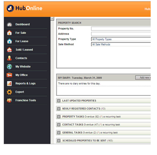Click the HubOnline title text
157x155 pixels.
click(x=29, y=8)
